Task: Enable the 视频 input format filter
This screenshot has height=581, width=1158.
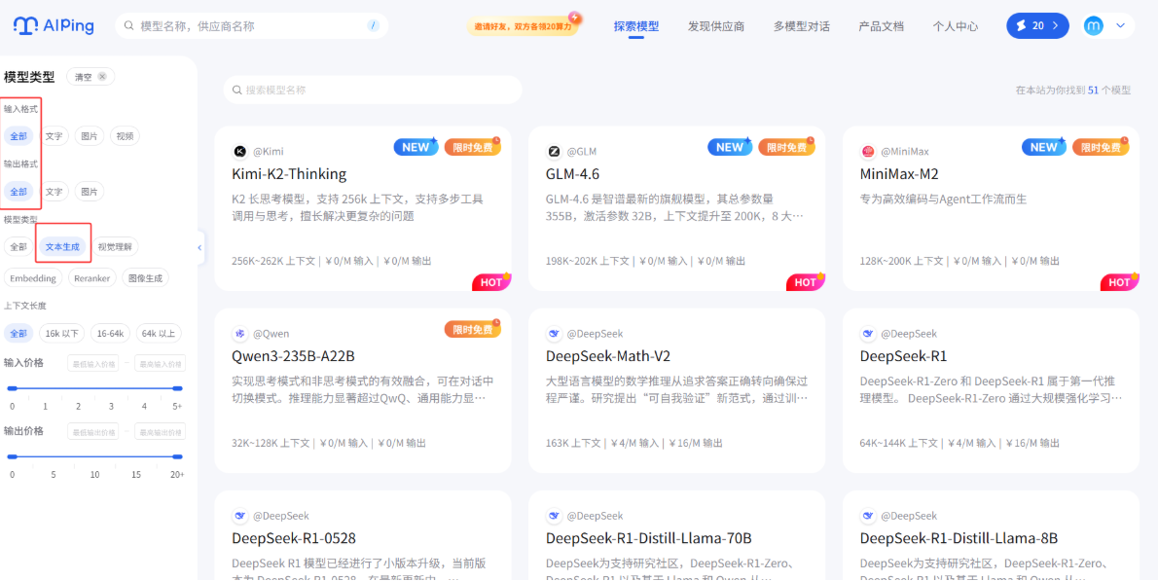Action: pyautogui.click(x=124, y=136)
